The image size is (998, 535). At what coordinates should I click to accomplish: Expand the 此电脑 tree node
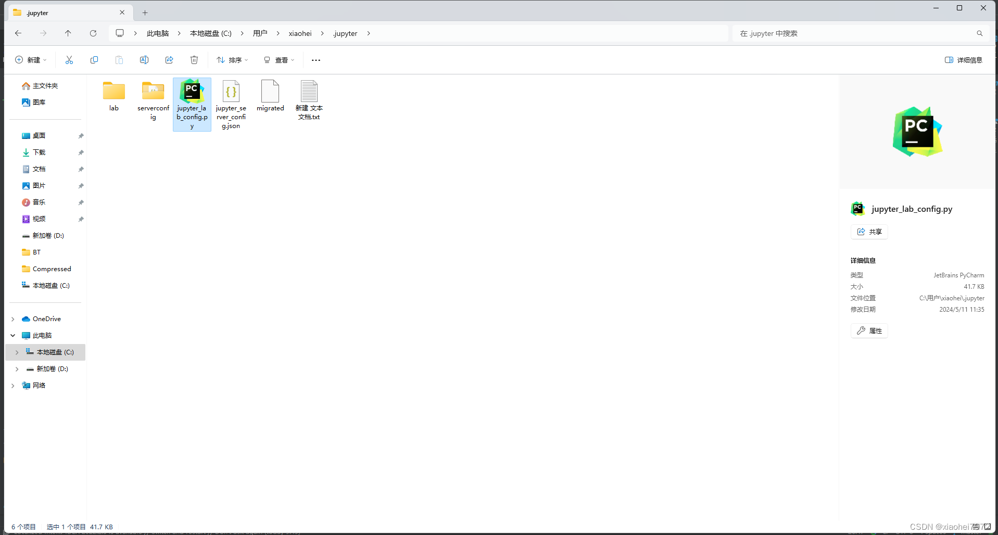click(12, 335)
